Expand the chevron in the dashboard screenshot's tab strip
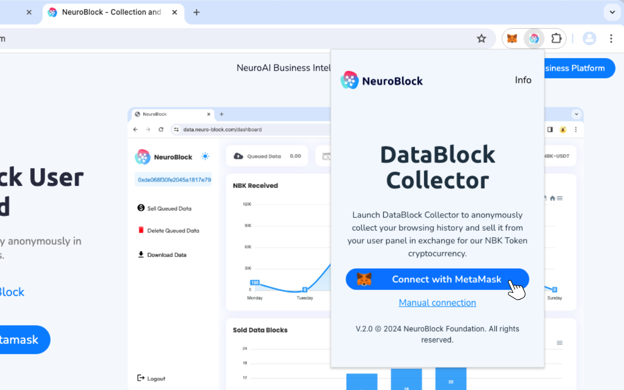Viewport: 624px width, 390px height. (x=577, y=114)
